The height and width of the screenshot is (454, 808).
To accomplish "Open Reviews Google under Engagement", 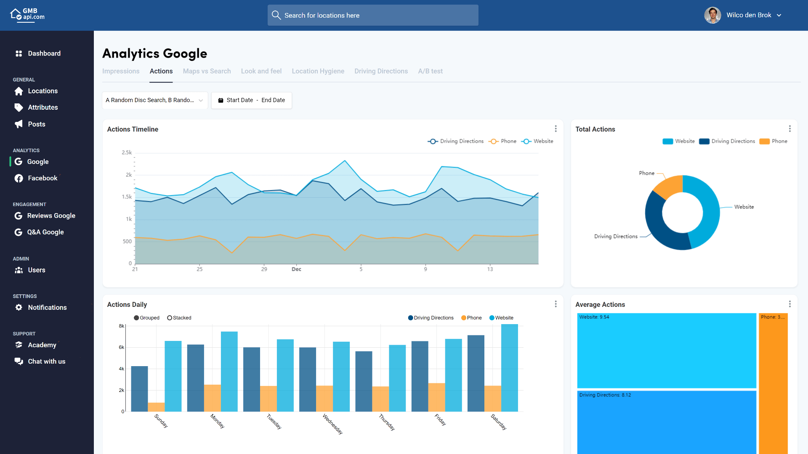I will [51, 216].
